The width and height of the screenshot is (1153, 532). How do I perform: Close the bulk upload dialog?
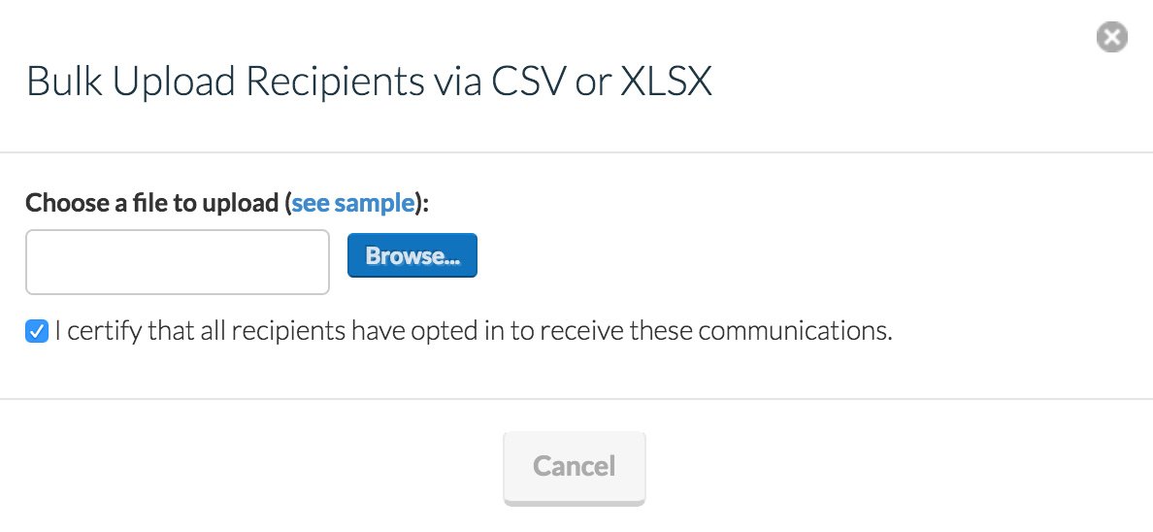point(1111,38)
